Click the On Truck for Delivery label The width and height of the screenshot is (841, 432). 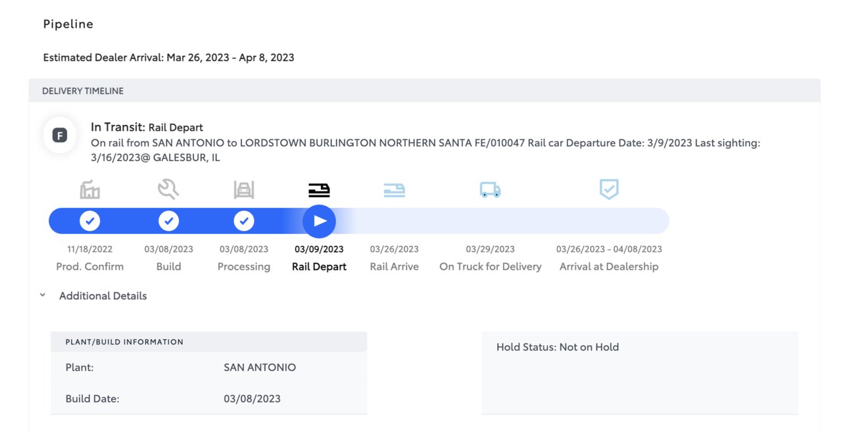point(491,266)
